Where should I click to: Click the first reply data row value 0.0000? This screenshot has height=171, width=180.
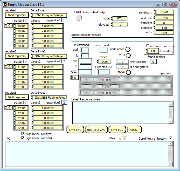(x=107, y=80)
